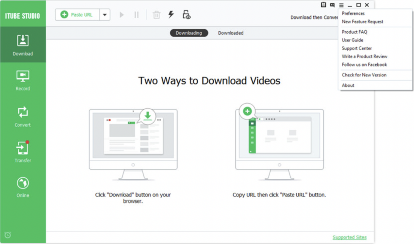Select the Download section in sidebar

pos(23,45)
